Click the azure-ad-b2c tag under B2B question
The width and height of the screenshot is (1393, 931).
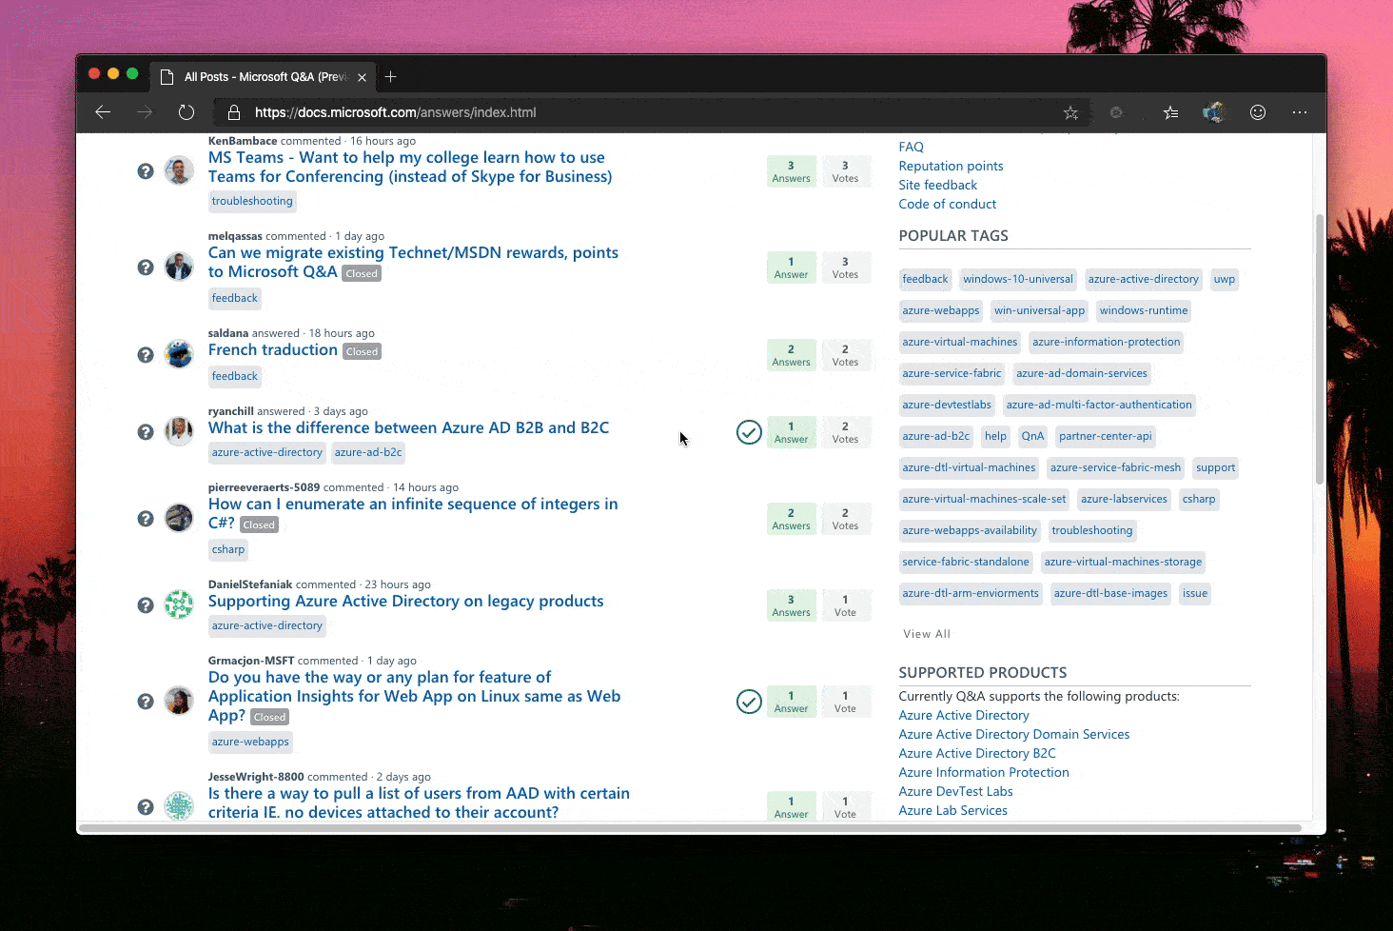[x=368, y=452]
